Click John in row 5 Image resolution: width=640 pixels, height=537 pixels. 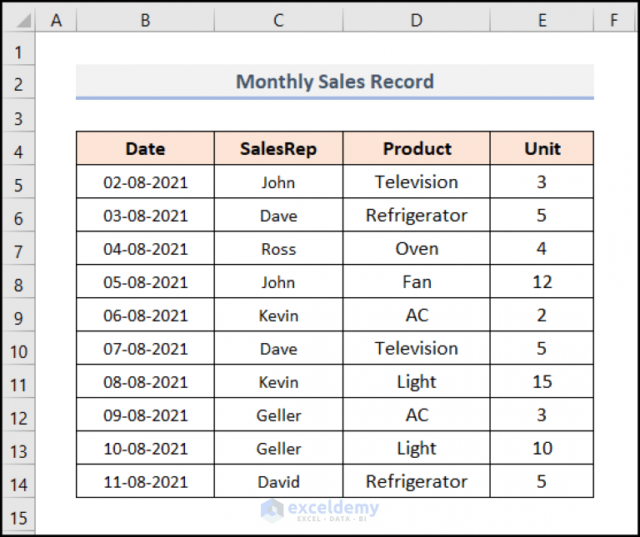tap(278, 181)
